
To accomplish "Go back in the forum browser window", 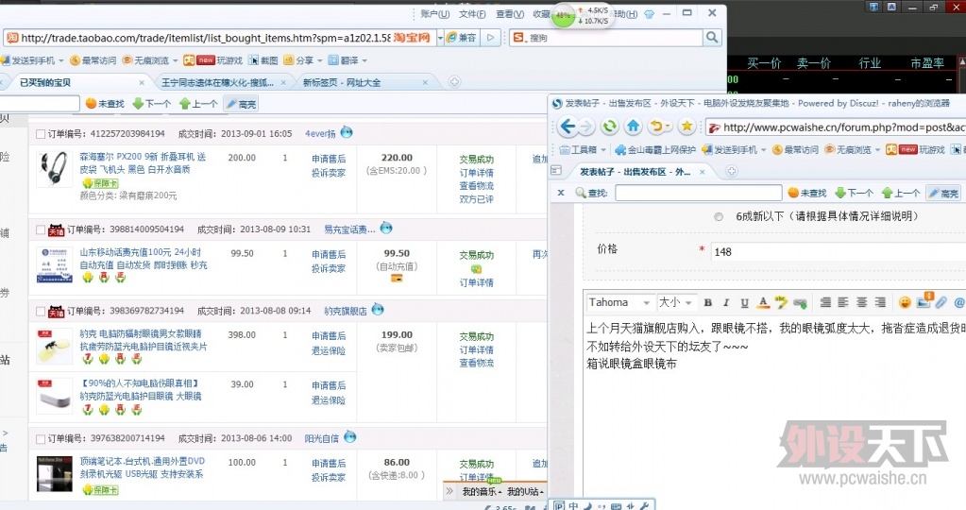I will coord(568,127).
